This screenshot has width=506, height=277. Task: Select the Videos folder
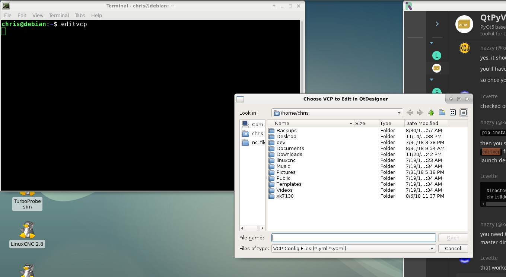click(284, 190)
